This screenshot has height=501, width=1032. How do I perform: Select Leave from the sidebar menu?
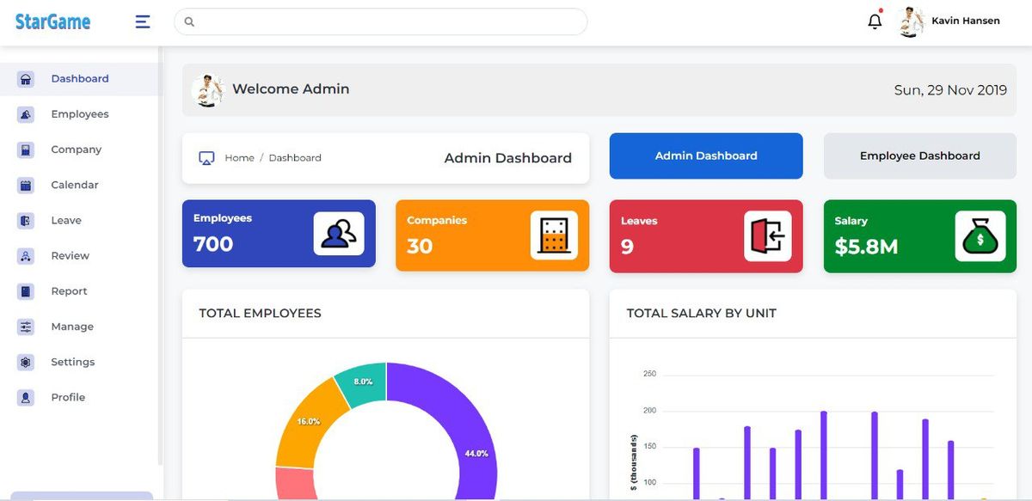[x=65, y=221]
